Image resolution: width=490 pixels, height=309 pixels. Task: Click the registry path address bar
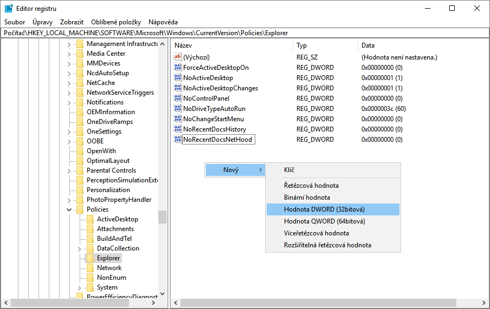pos(245,33)
